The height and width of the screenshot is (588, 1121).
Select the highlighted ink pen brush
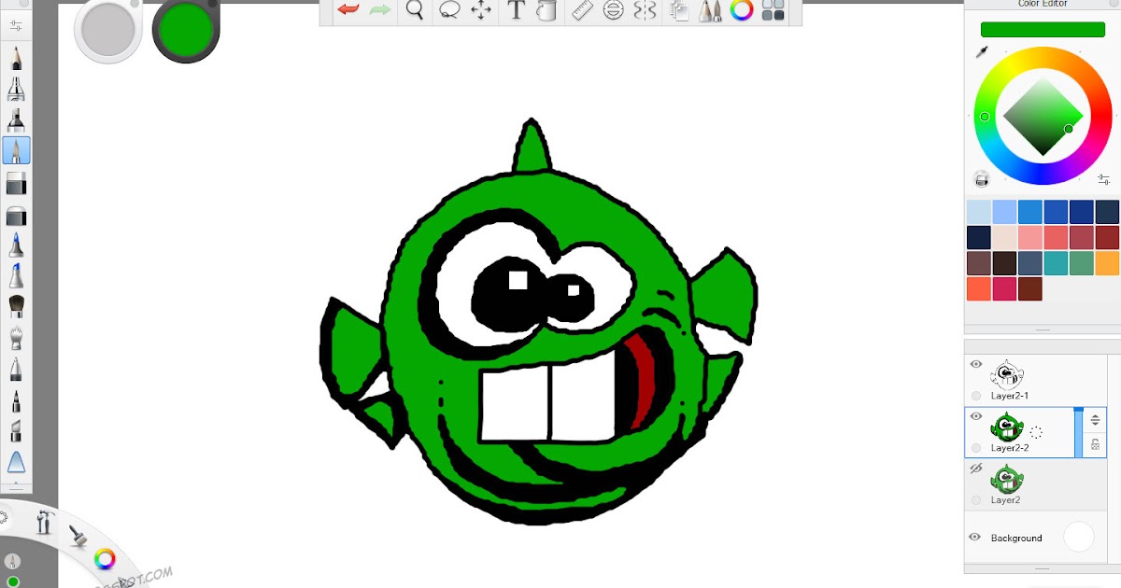point(16,150)
